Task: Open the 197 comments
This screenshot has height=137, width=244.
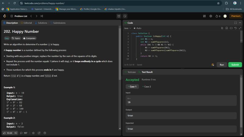Action: click(23, 133)
